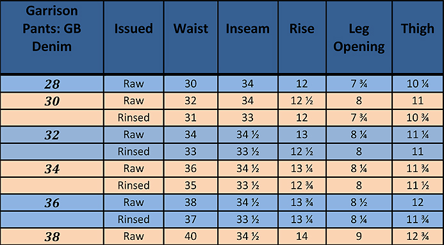This screenshot has height=245, width=444.
Task: Click leg opening value 9 cell
Action: coord(359,236)
